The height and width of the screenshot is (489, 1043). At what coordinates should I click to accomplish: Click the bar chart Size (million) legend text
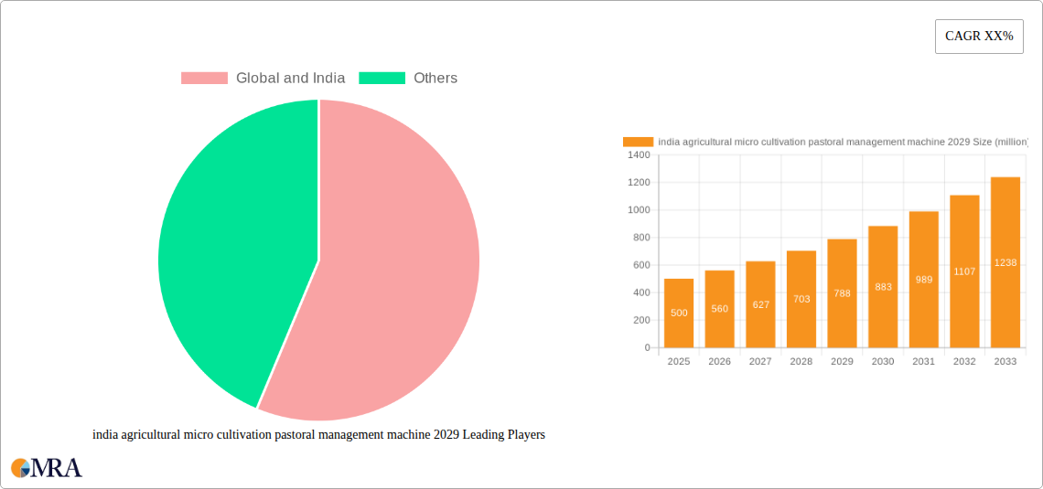[844, 142]
